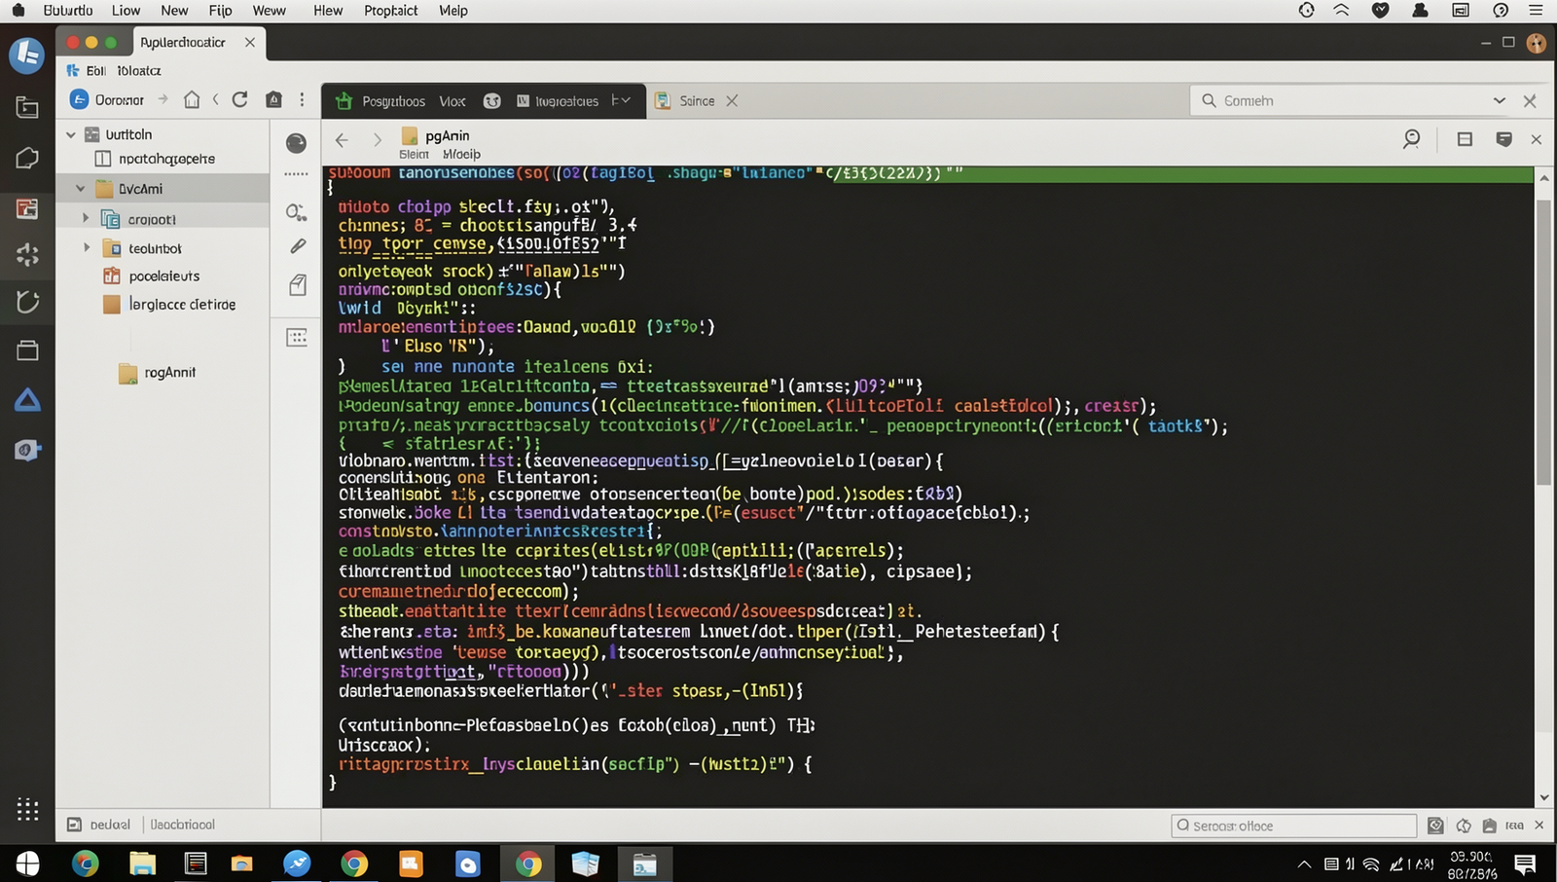
Task: Click the document page tool icon
Action: tap(298, 284)
